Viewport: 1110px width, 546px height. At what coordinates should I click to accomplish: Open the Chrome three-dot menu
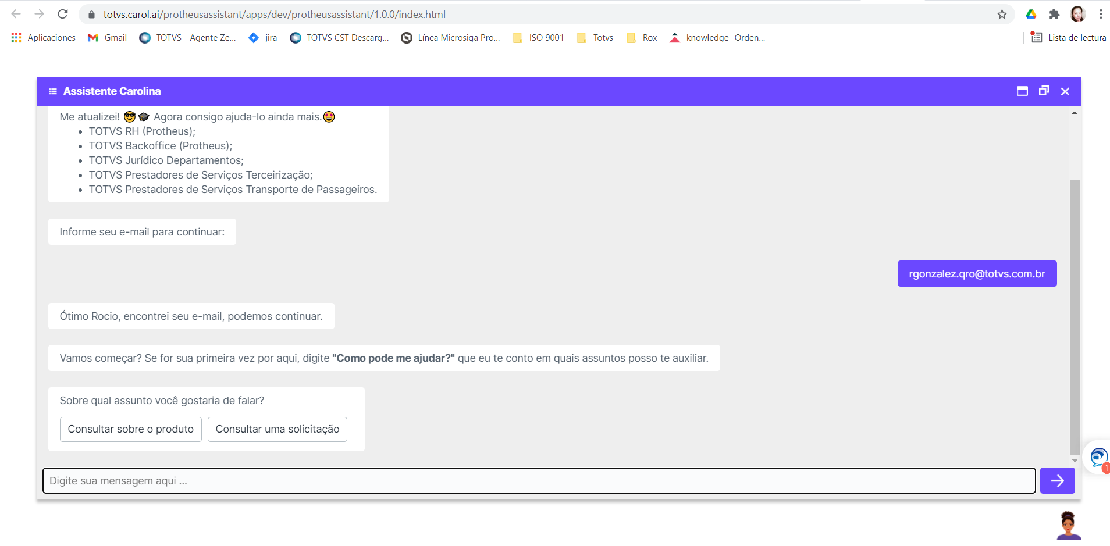click(x=1101, y=14)
